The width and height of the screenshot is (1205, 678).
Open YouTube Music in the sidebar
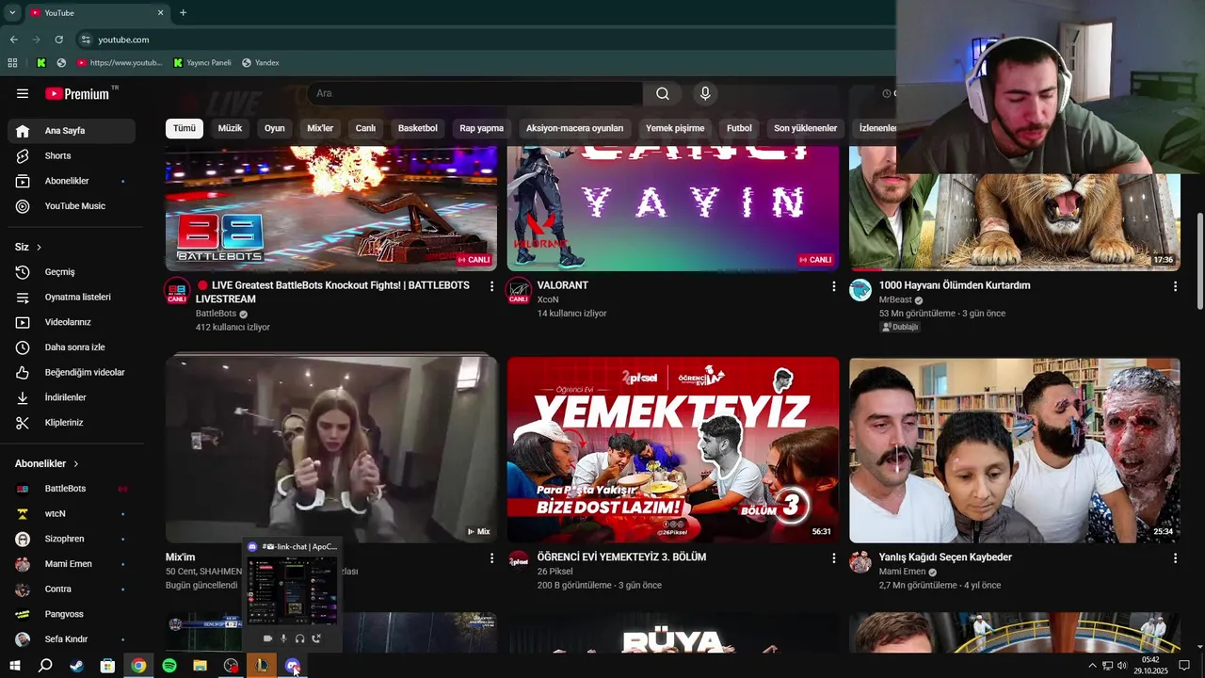[72, 206]
